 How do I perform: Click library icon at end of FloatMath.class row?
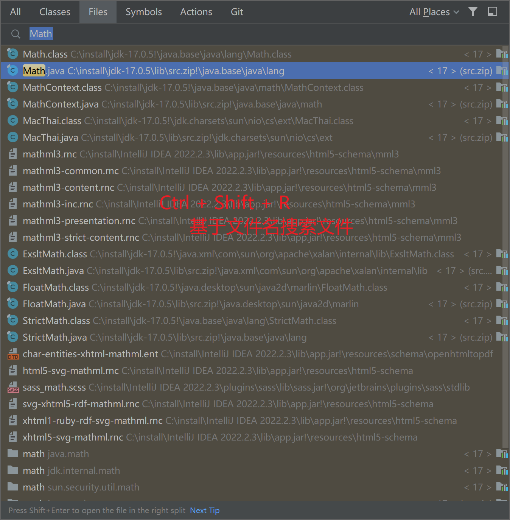[x=502, y=287]
